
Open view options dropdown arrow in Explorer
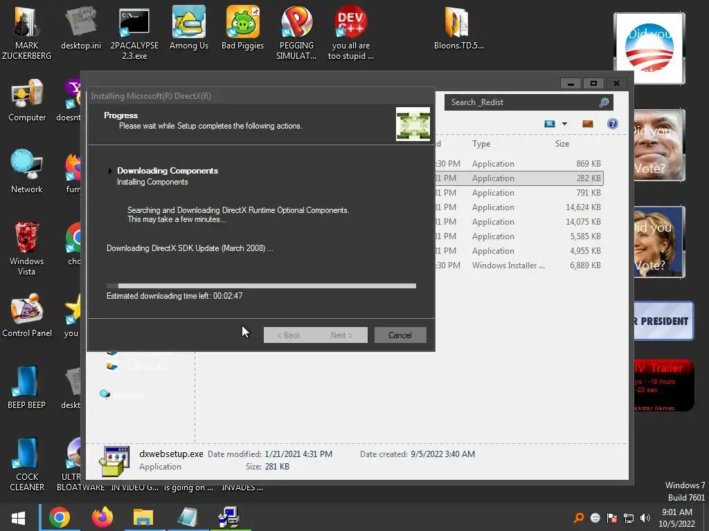pyautogui.click(x=564, y=124)
